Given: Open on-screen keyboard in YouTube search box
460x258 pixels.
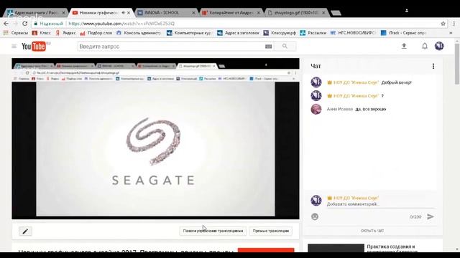Looking at the screenshot, I should coord(268,46).
